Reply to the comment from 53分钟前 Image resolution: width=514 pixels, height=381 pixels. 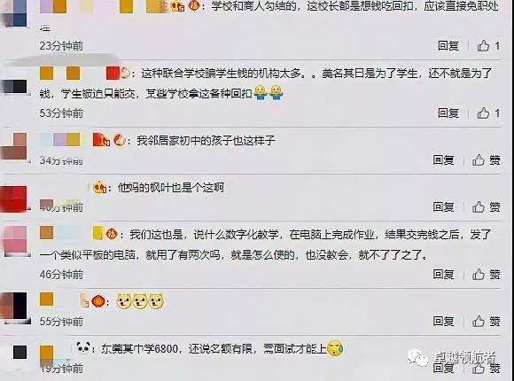point(448,113)
